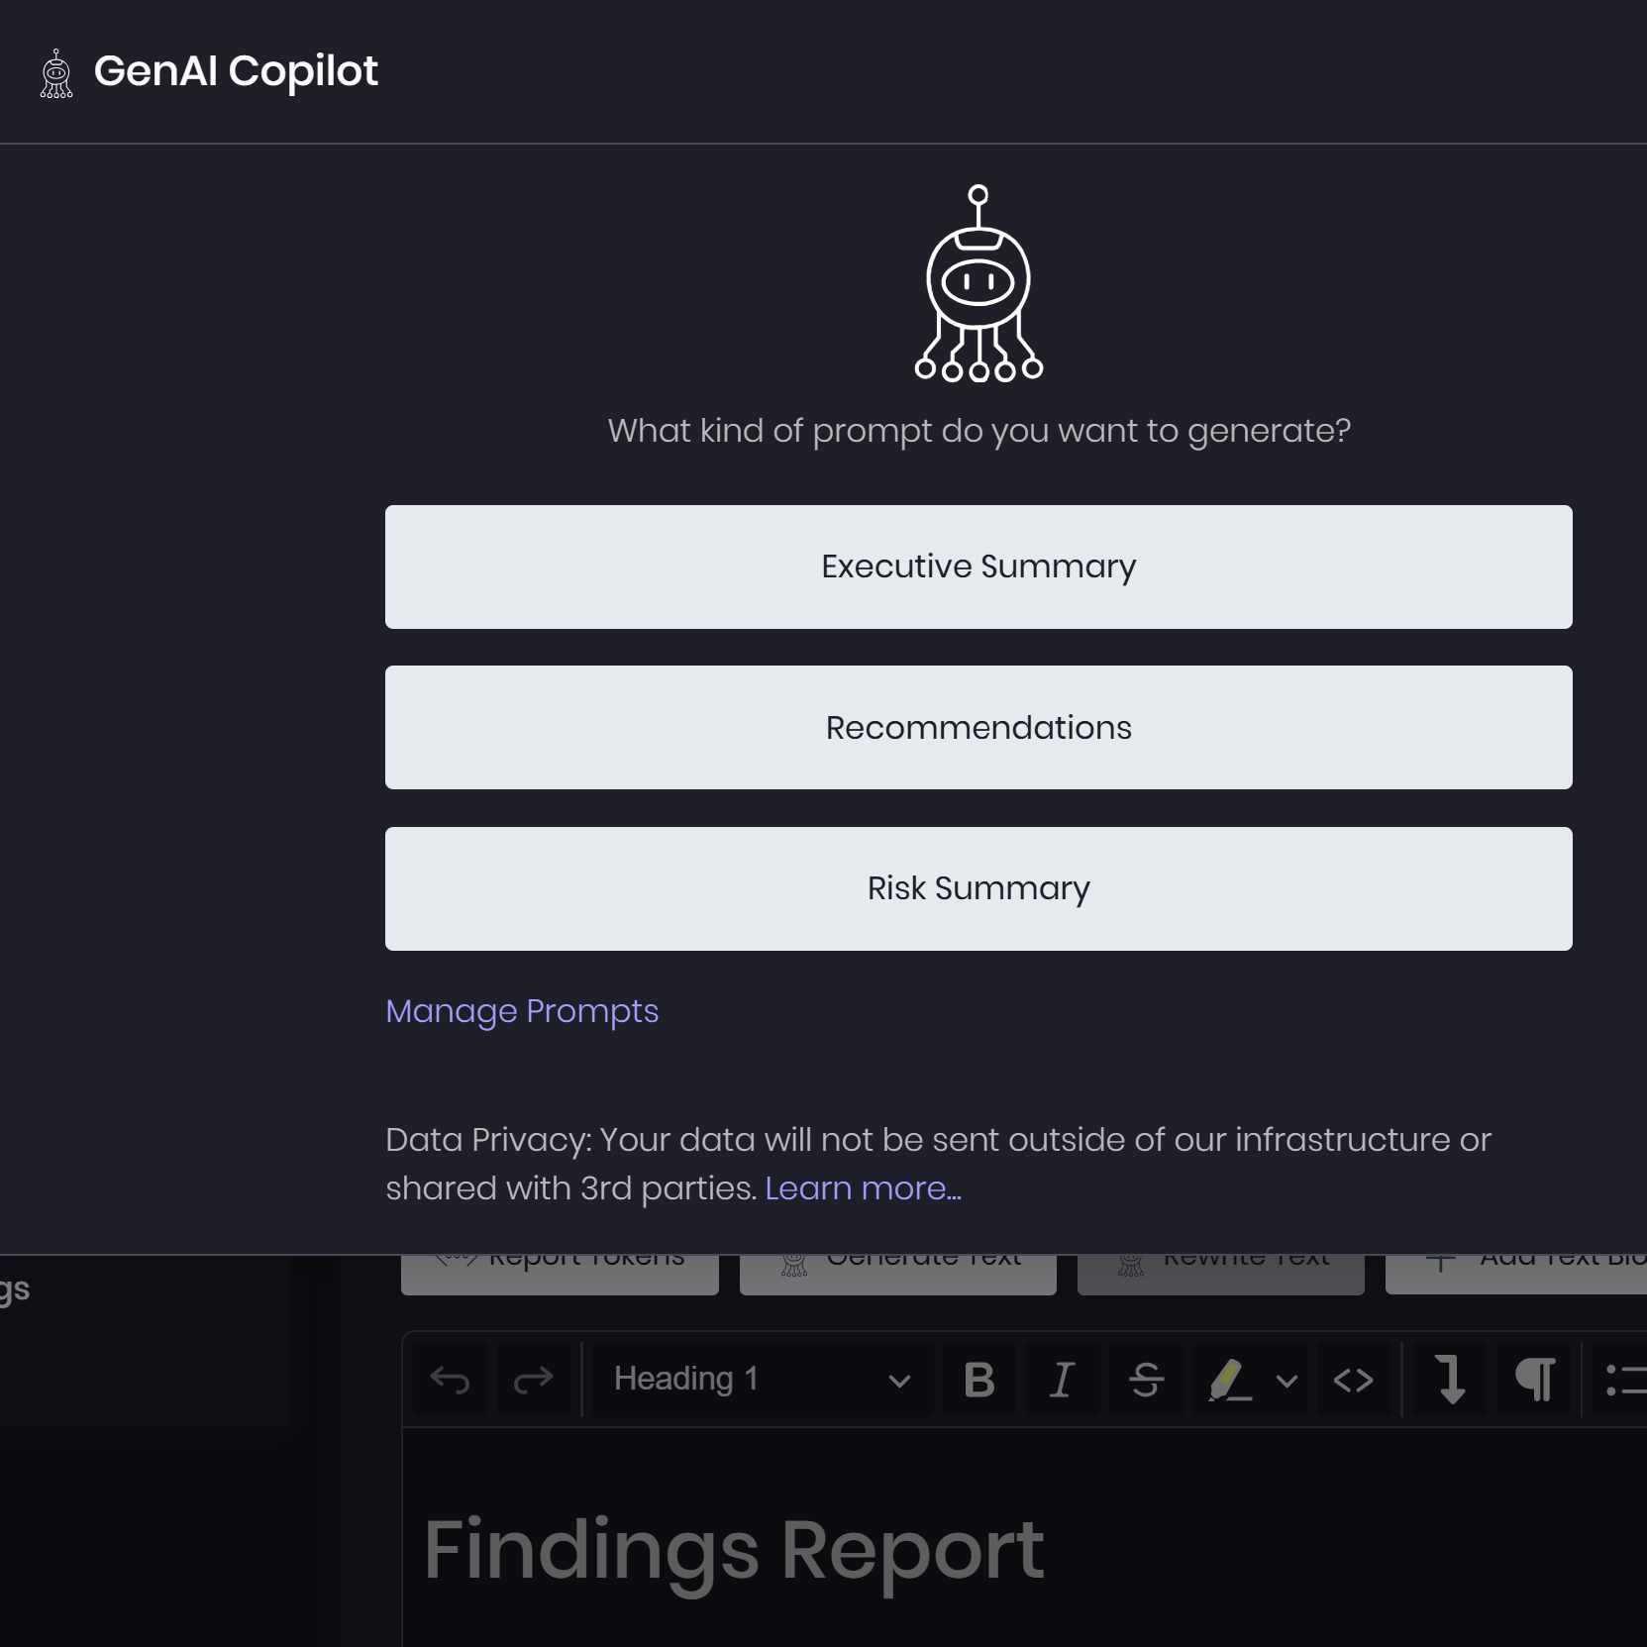
Task: Choose the Executive Summary prompt
Action: (x=978, y=566)
